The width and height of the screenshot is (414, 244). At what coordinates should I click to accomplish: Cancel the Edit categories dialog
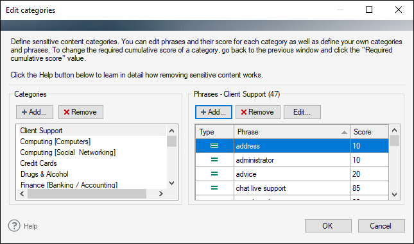[381, 226]
